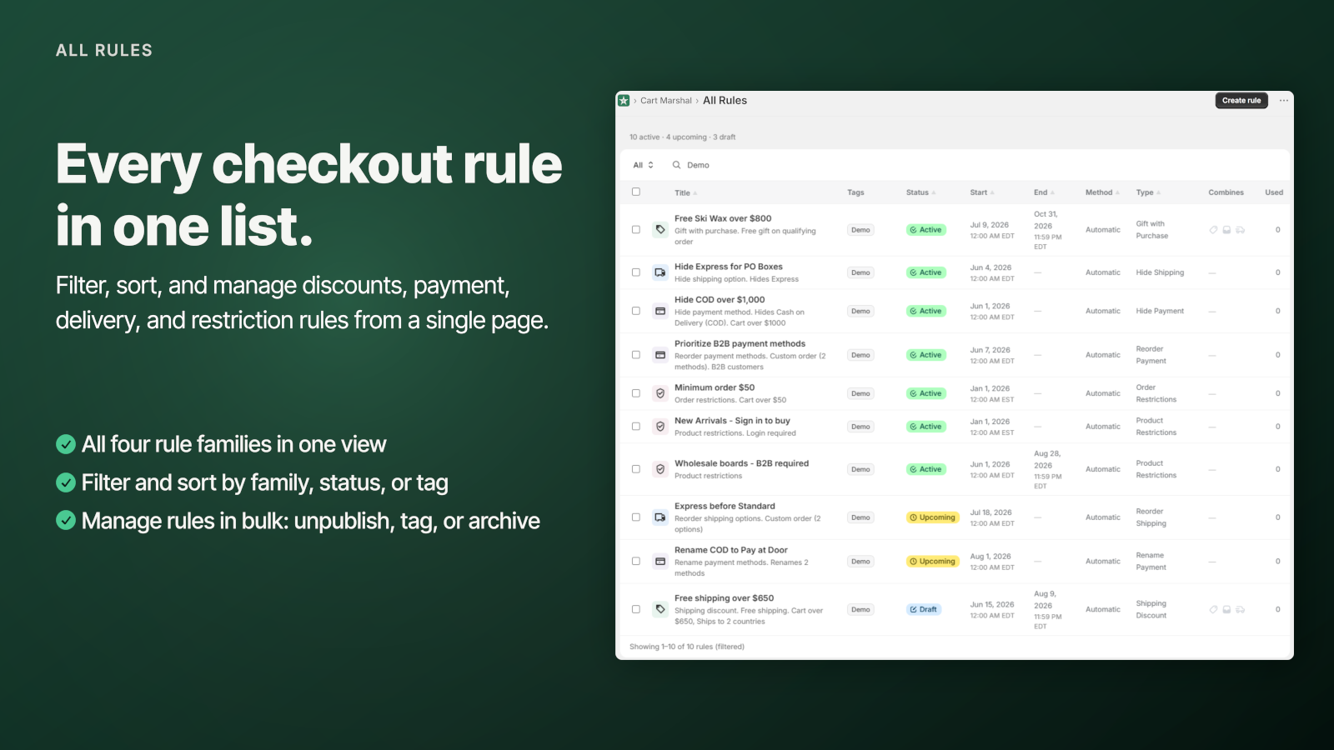The width and height of the screenshot is (1334, 750).
Task: Sort rules by Type column
Action: pos(1148,192)
